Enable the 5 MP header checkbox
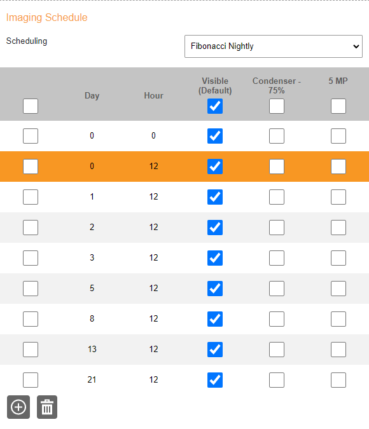369x429 pixels. (338, 106)
